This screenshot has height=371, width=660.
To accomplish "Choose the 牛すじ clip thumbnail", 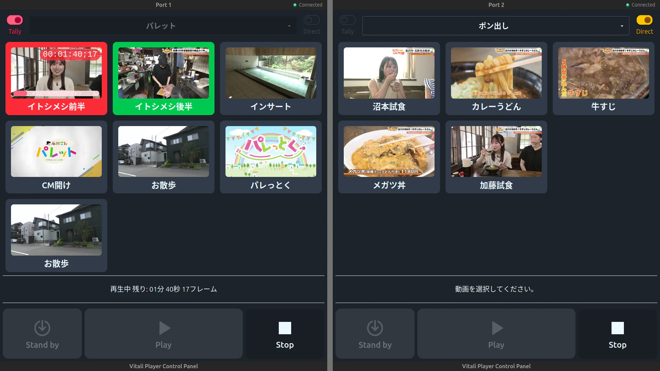I will tap(603, 73).
